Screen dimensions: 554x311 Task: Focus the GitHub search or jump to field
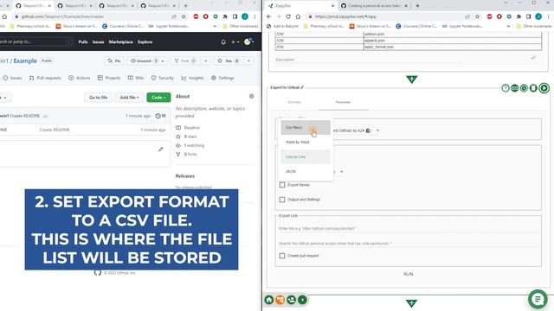tap(35, 41)
